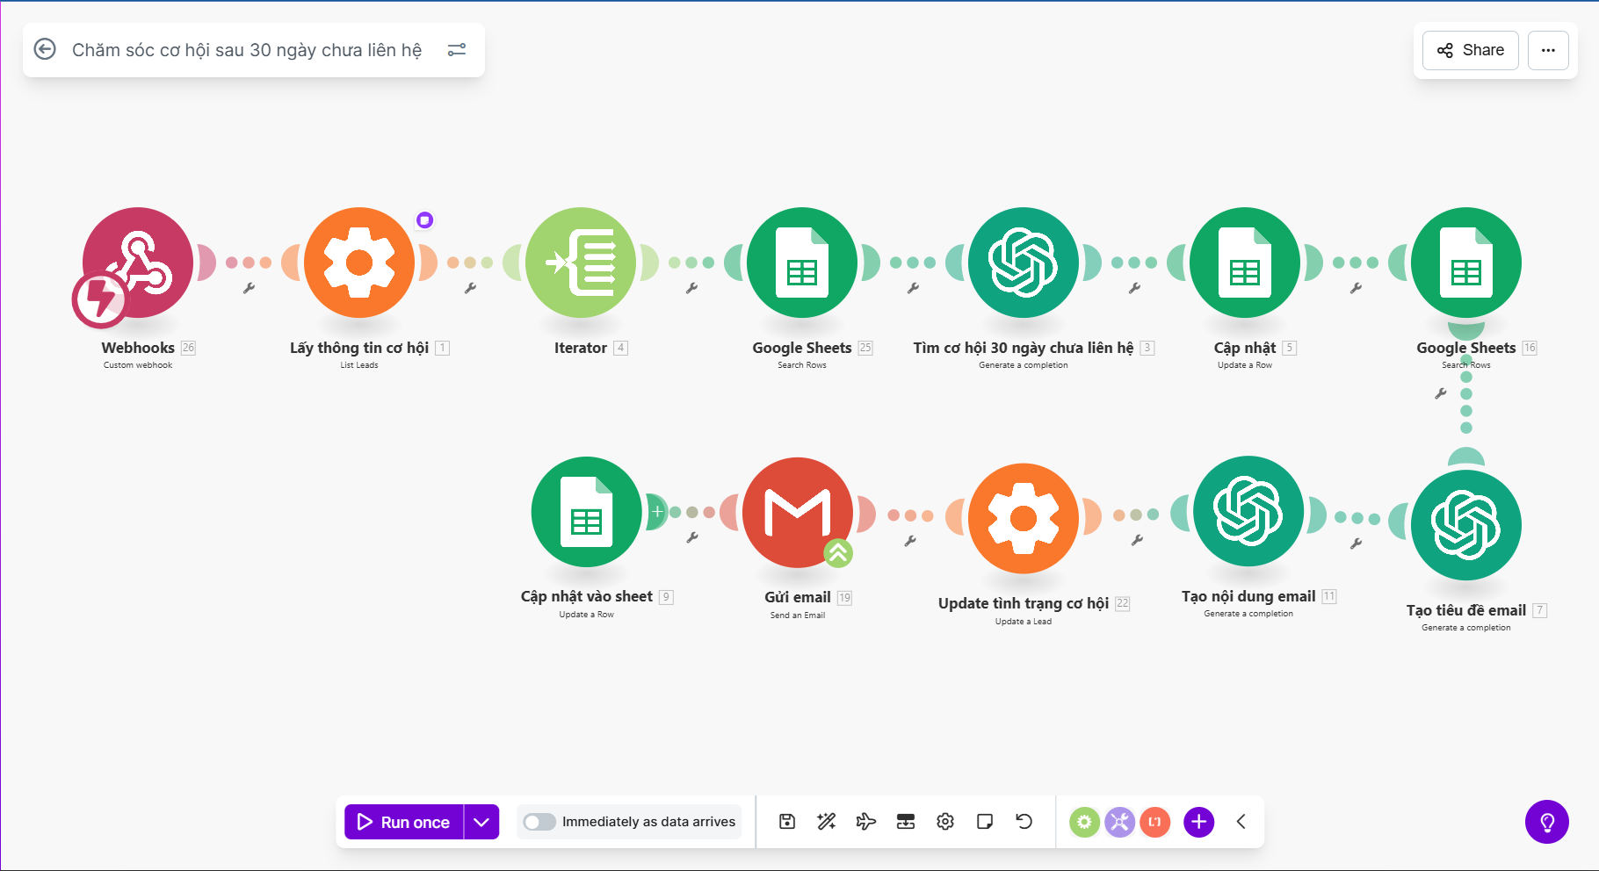
Task: Click the scenario title 'Chăm sóc cơ hội sau 30 ngày'
Action: 247,50
